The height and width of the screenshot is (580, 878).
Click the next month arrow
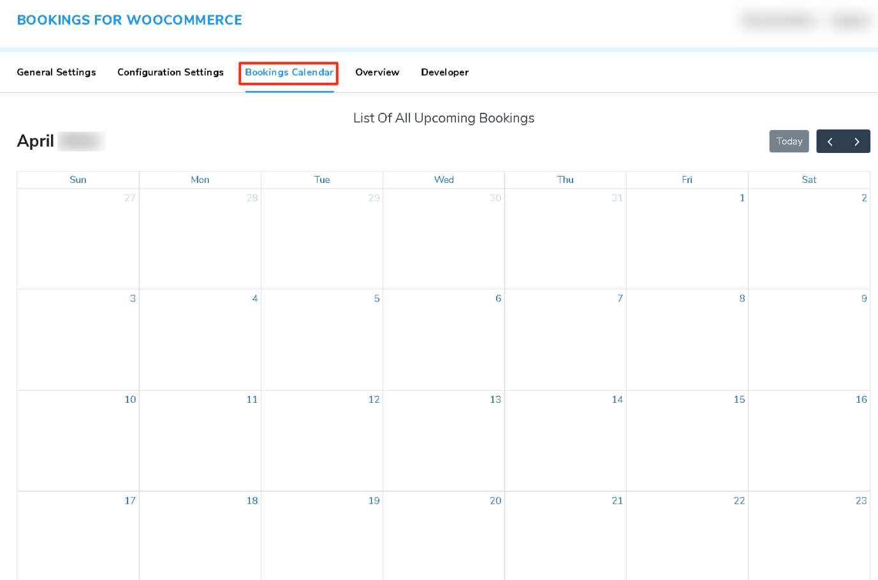(x=857, y=141)
